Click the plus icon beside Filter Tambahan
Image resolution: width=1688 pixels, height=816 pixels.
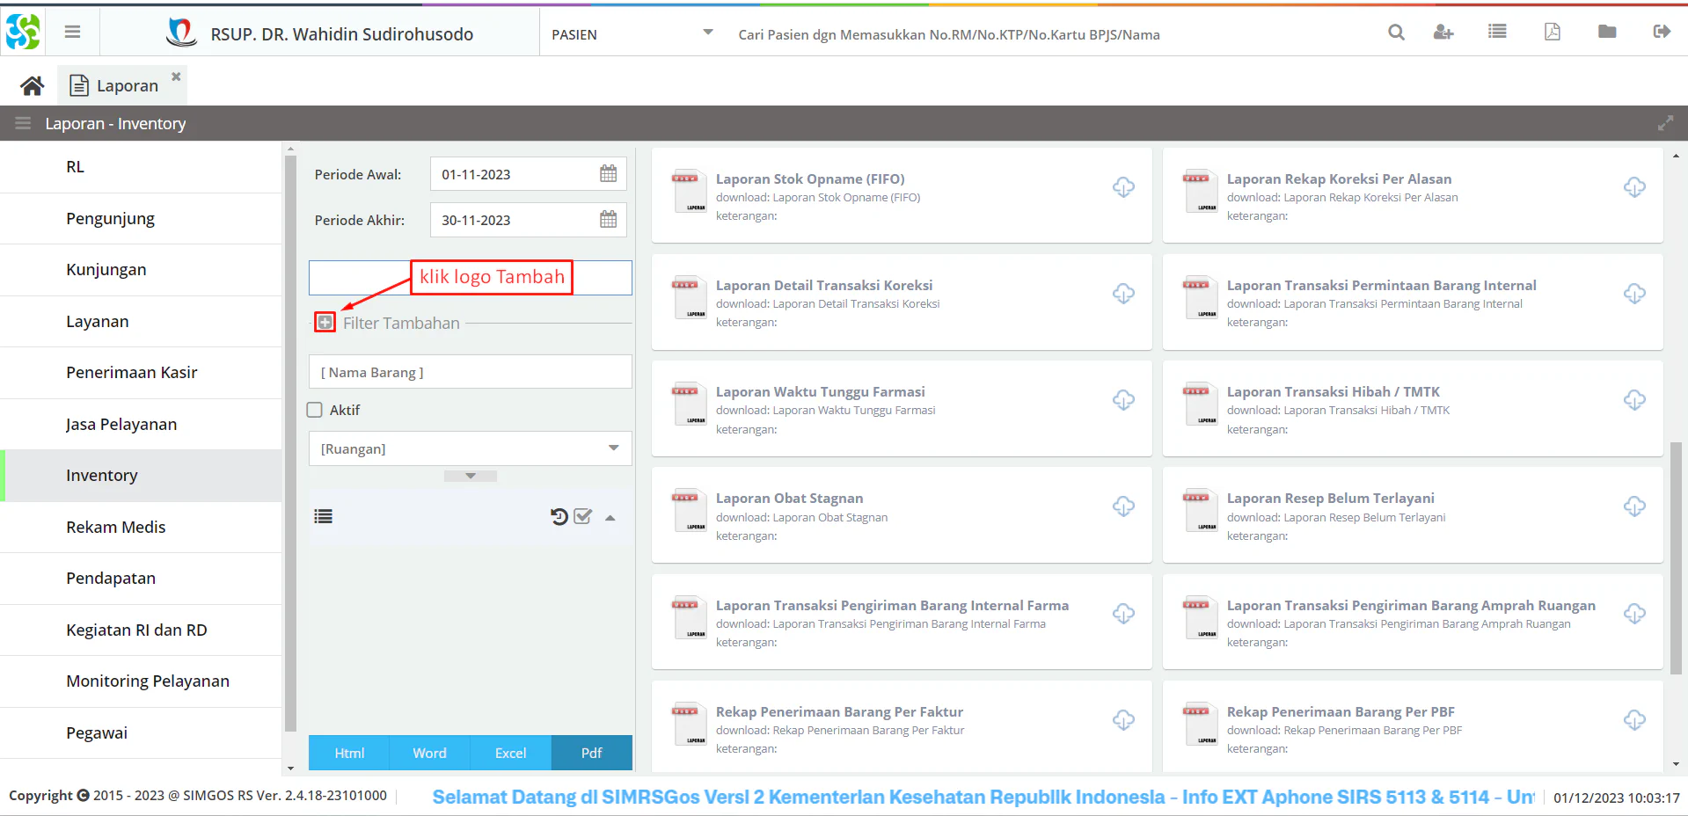coord(325,322)
